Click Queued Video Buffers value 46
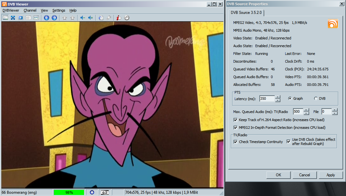Viewport: 346px width, 196px height. (x=273, y=69)
